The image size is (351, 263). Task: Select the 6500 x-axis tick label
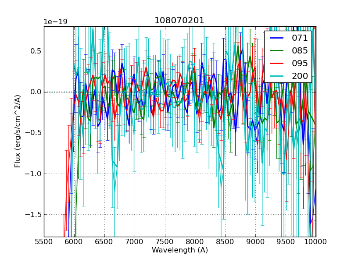pos(104,242)
